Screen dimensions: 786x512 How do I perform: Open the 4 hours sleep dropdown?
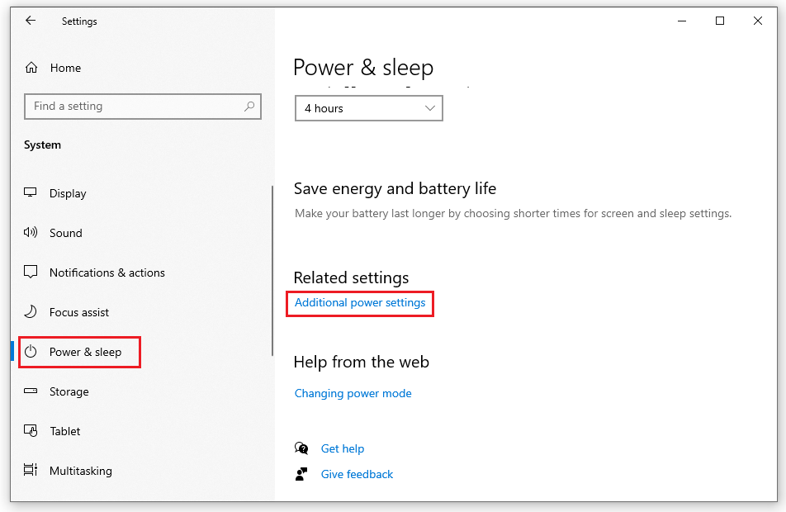tap(368, 108)
